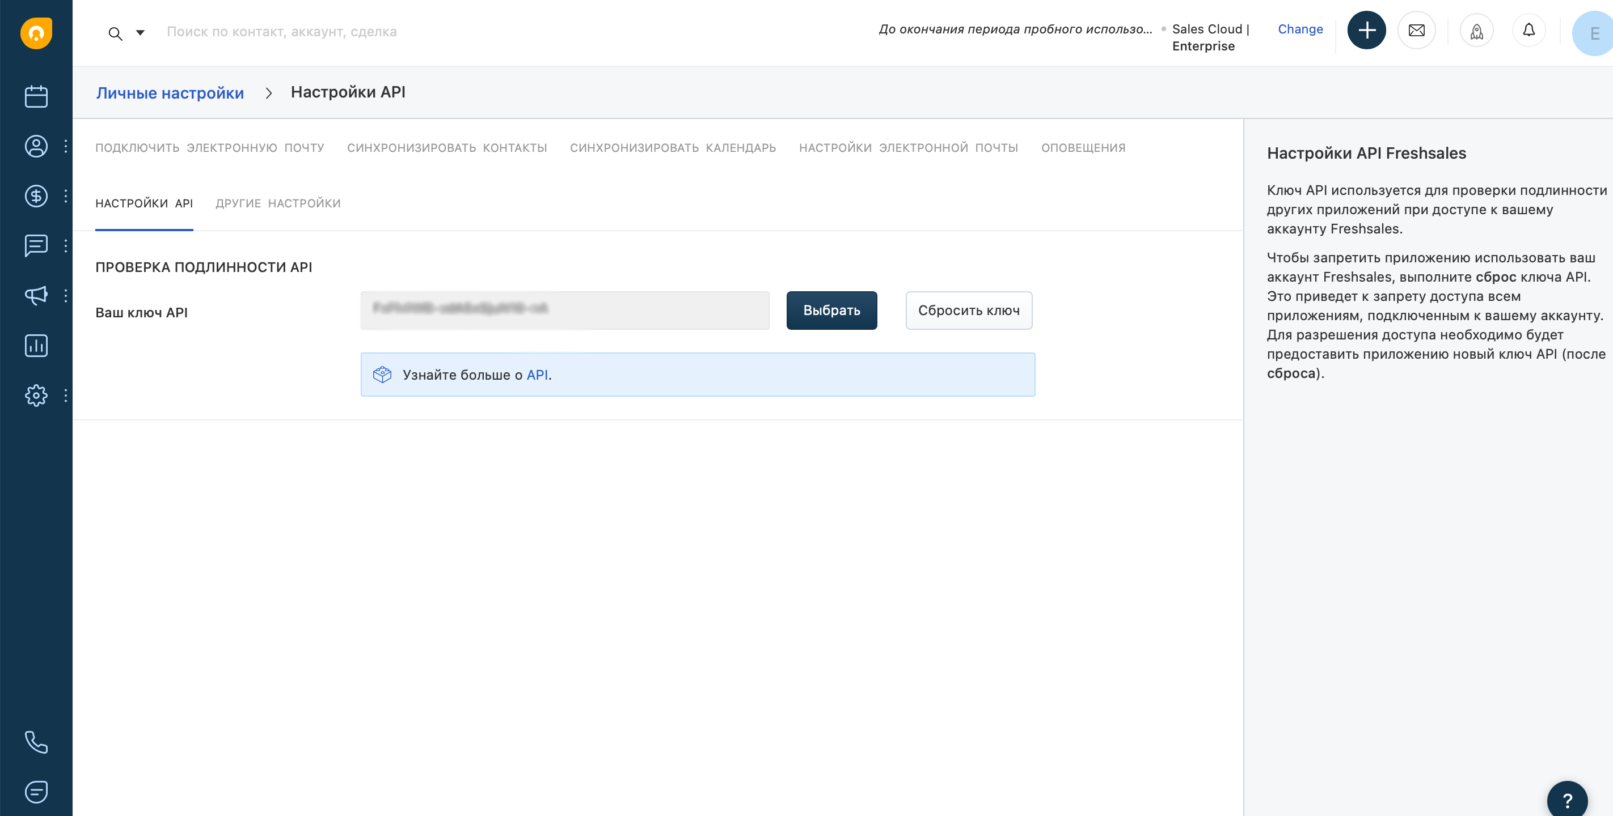
Task: Open the chat bubble icon at sidebar bottom
Action: tap(36, 792)
